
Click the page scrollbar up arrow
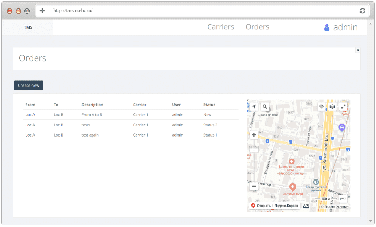[x=370, y=24]
